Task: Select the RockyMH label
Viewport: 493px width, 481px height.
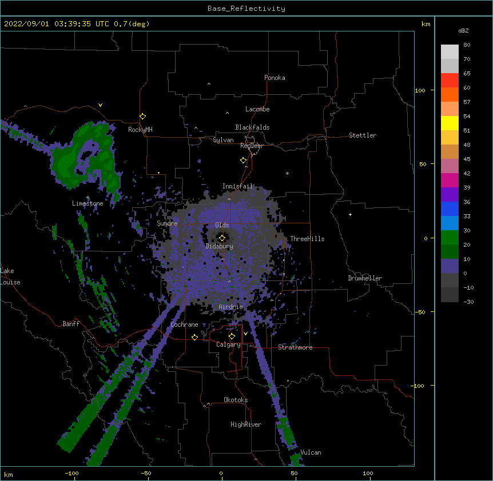Action: (x=140, y=130)
